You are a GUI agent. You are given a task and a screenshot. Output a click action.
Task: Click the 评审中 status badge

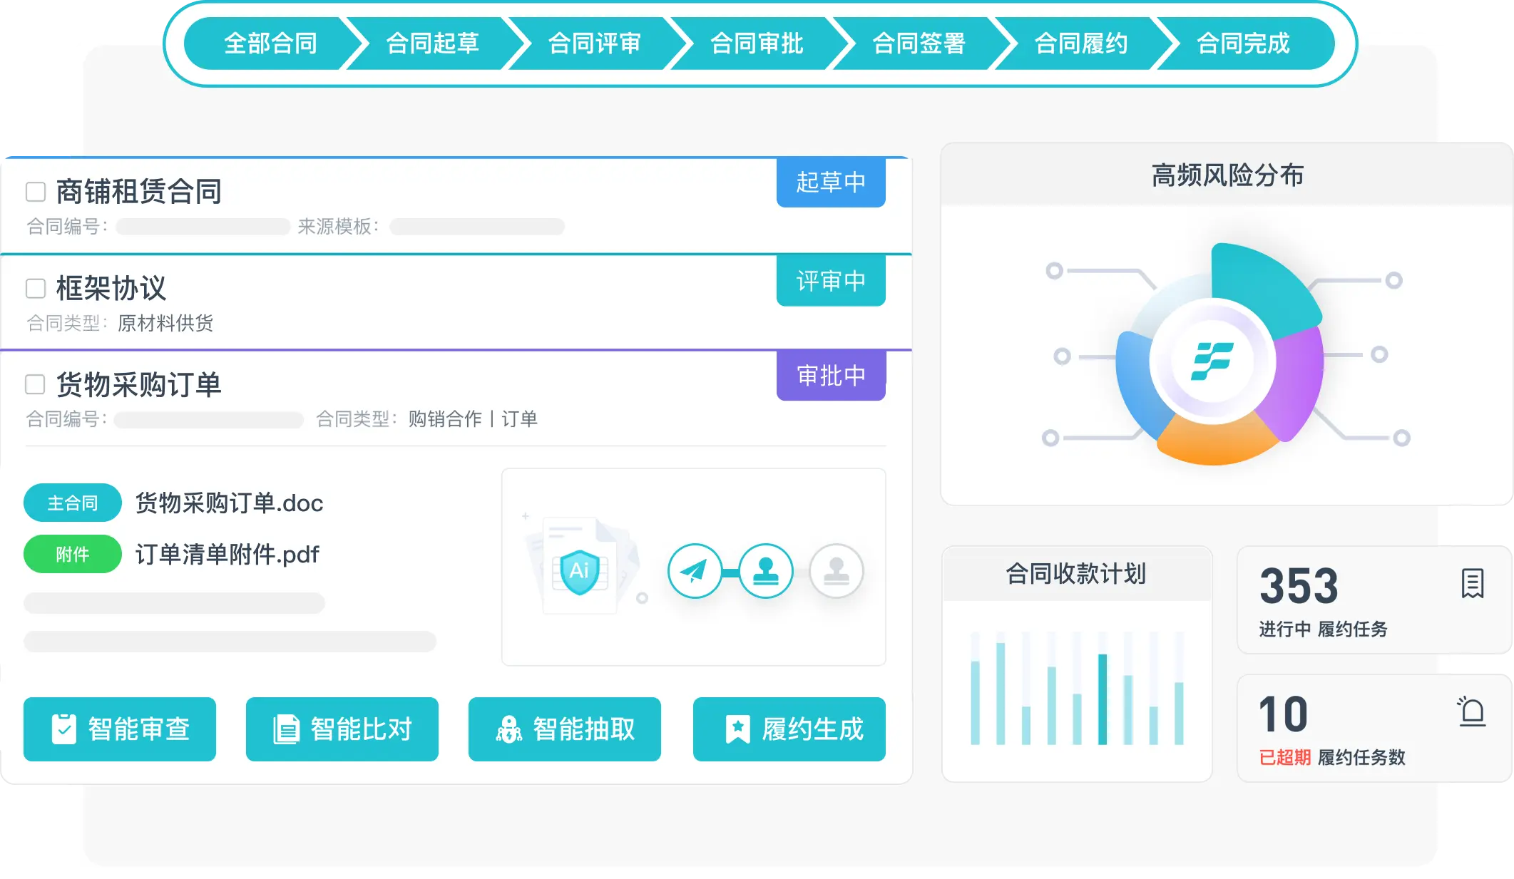pos(831,281)
